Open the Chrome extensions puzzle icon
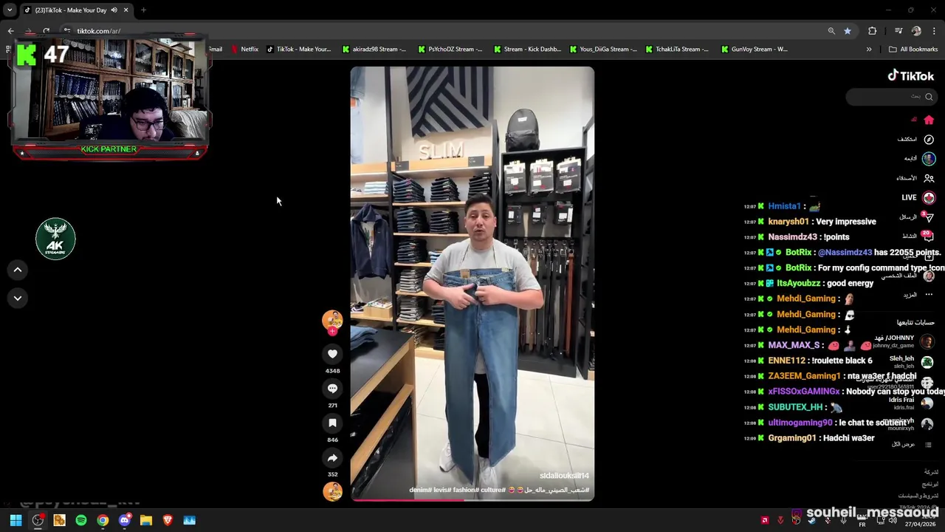Image resolution: width=945 pixels, height=532 pixels. (873, 31)
